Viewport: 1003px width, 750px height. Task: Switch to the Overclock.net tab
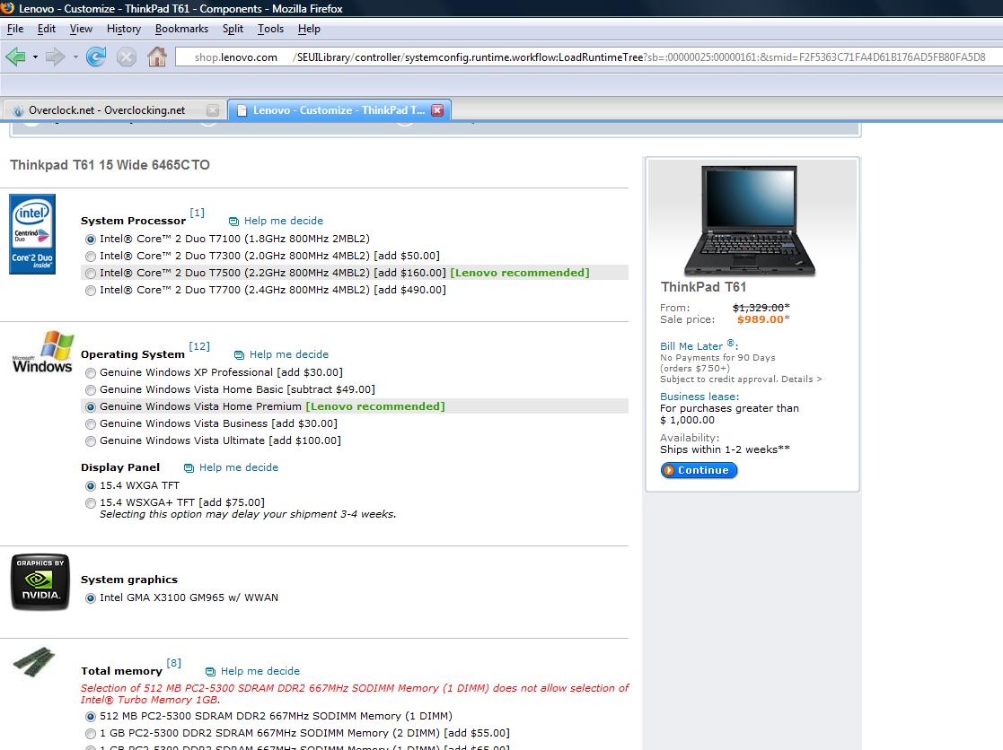113,109
